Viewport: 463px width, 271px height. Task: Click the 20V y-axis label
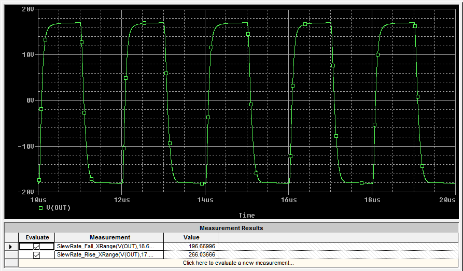coord(28,9)
